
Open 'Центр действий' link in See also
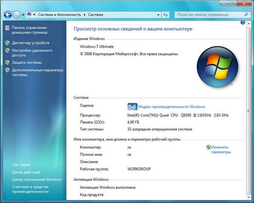[26, 172]
